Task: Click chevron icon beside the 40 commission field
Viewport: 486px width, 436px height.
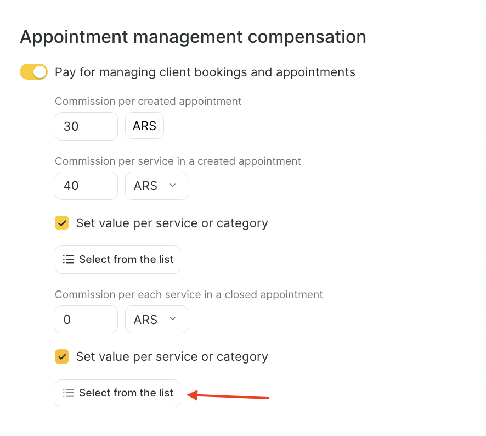Action: 173,186
